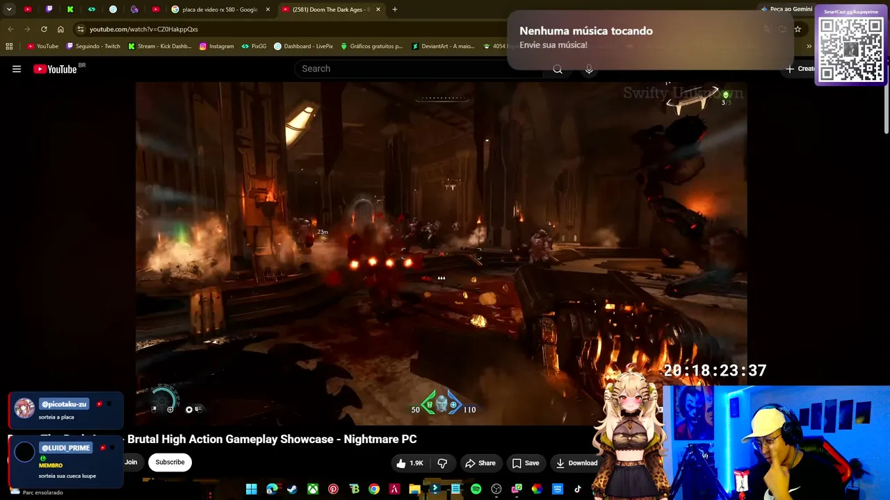Viewport: 890px width, 500px height.
Task: Open the PixGG bookmark
Action: [254, 47]
